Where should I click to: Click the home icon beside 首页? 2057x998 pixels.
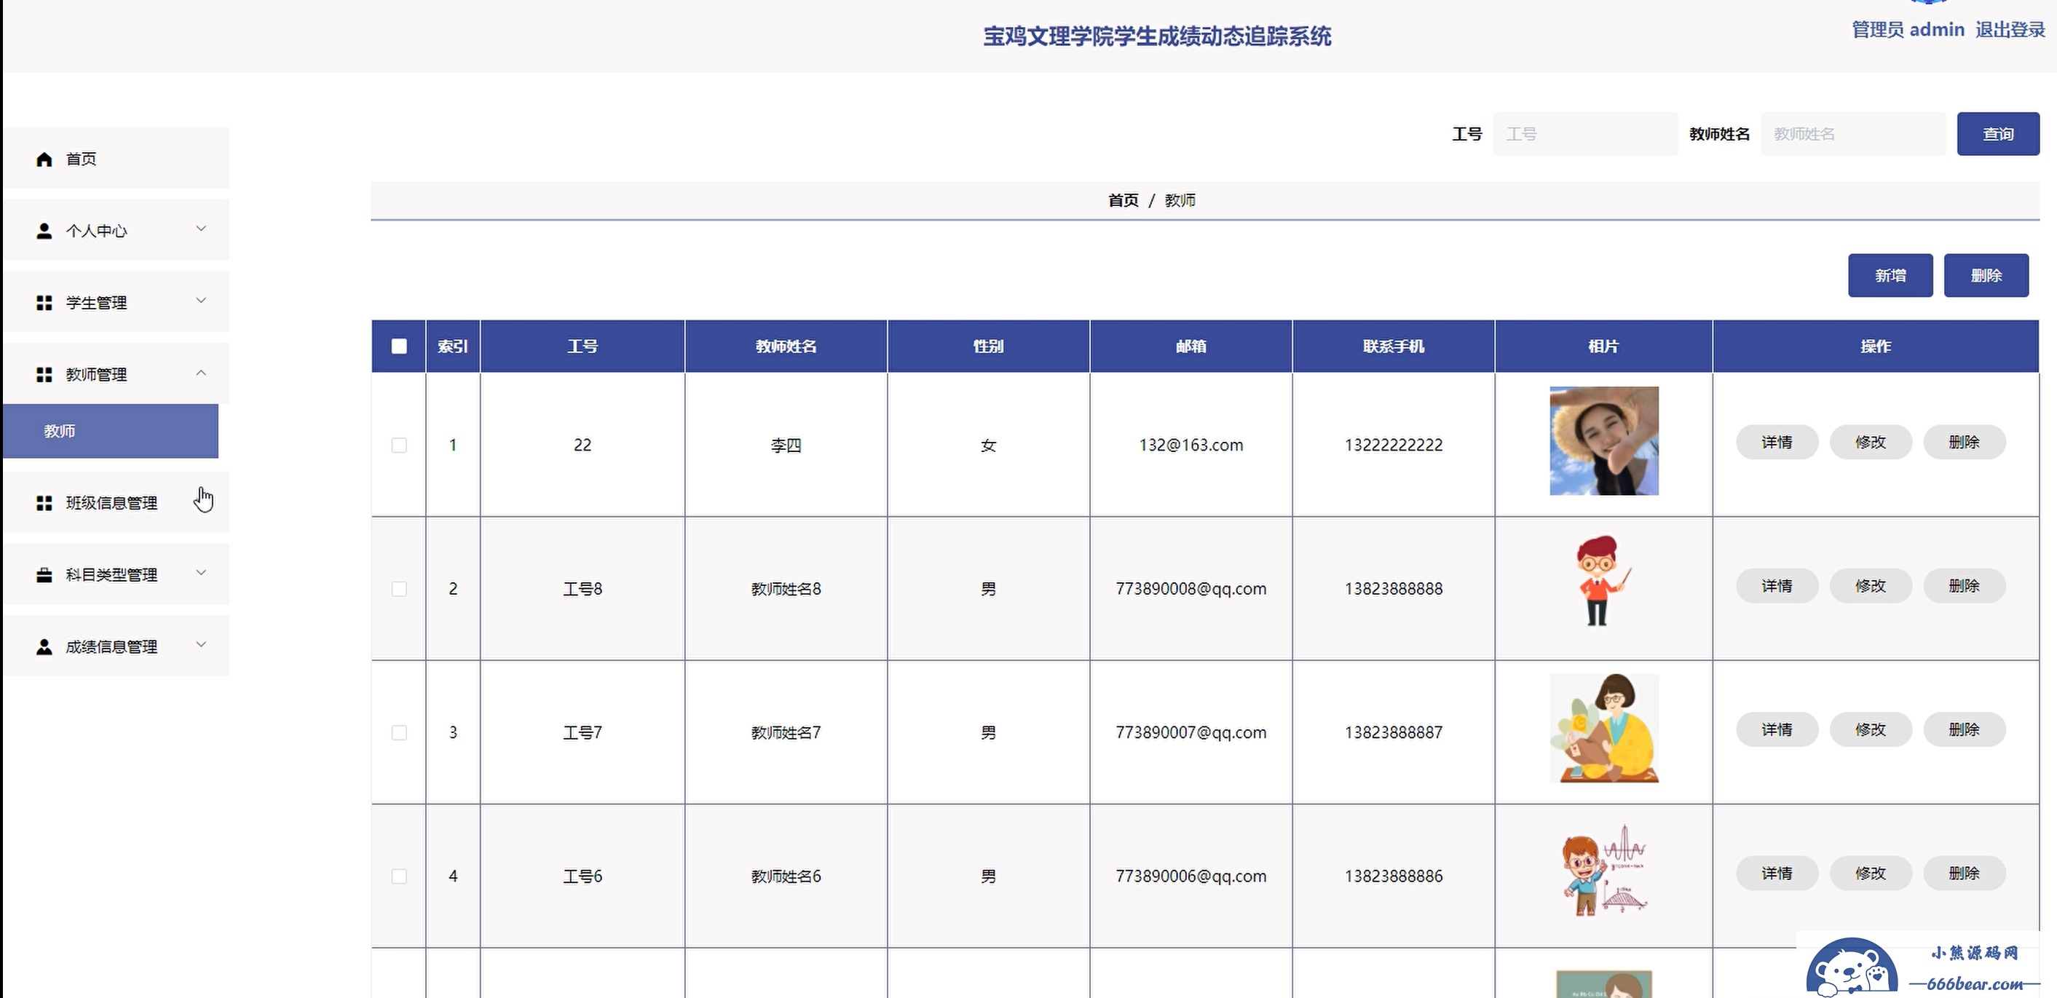(x=44, y=159)
